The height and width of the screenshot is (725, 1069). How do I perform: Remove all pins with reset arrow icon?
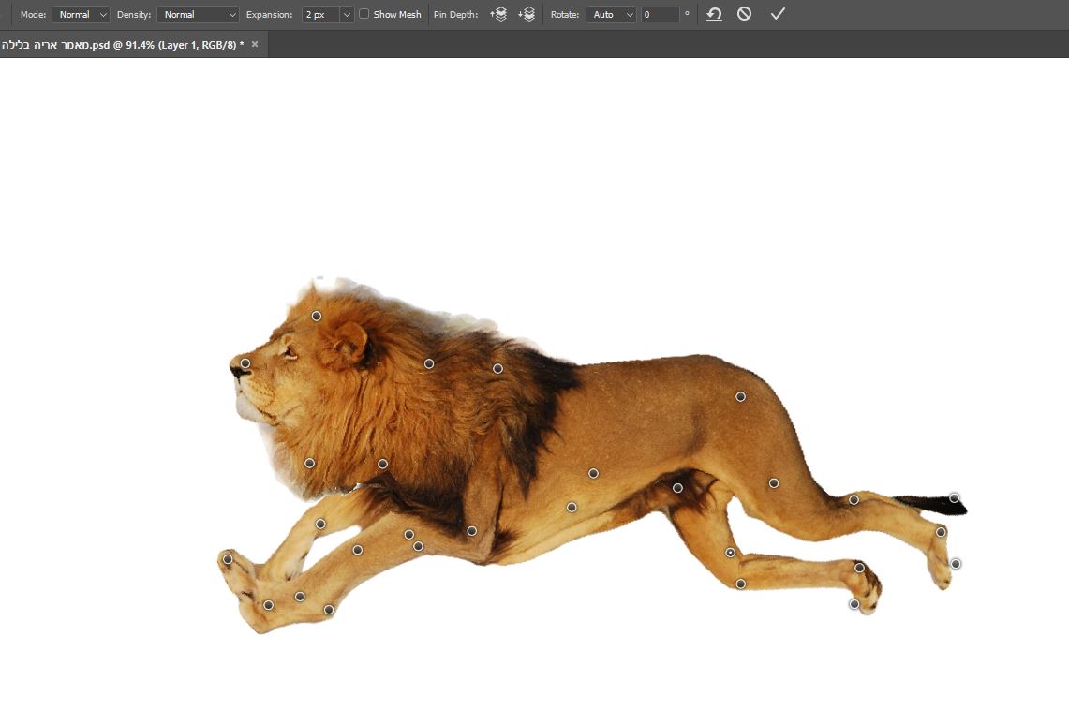point(714,14)
